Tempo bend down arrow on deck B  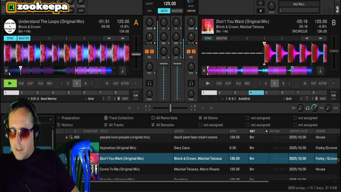tap(307, 38)
